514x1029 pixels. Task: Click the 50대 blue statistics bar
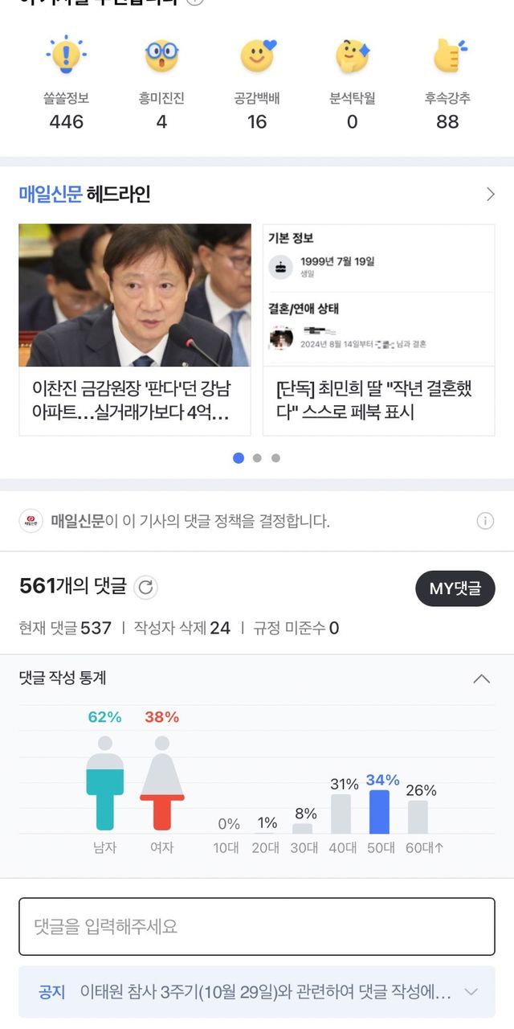click(379, 812)
